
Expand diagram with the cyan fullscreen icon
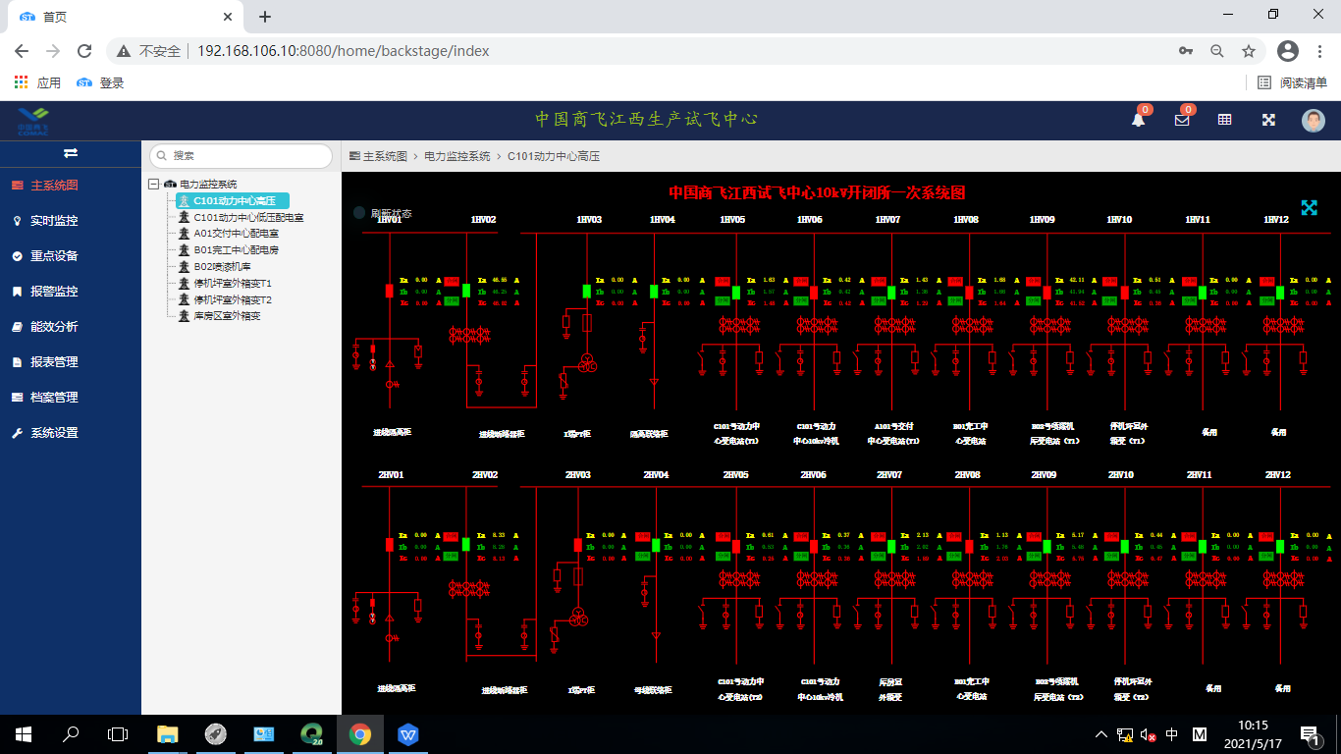coord(1309,207)
